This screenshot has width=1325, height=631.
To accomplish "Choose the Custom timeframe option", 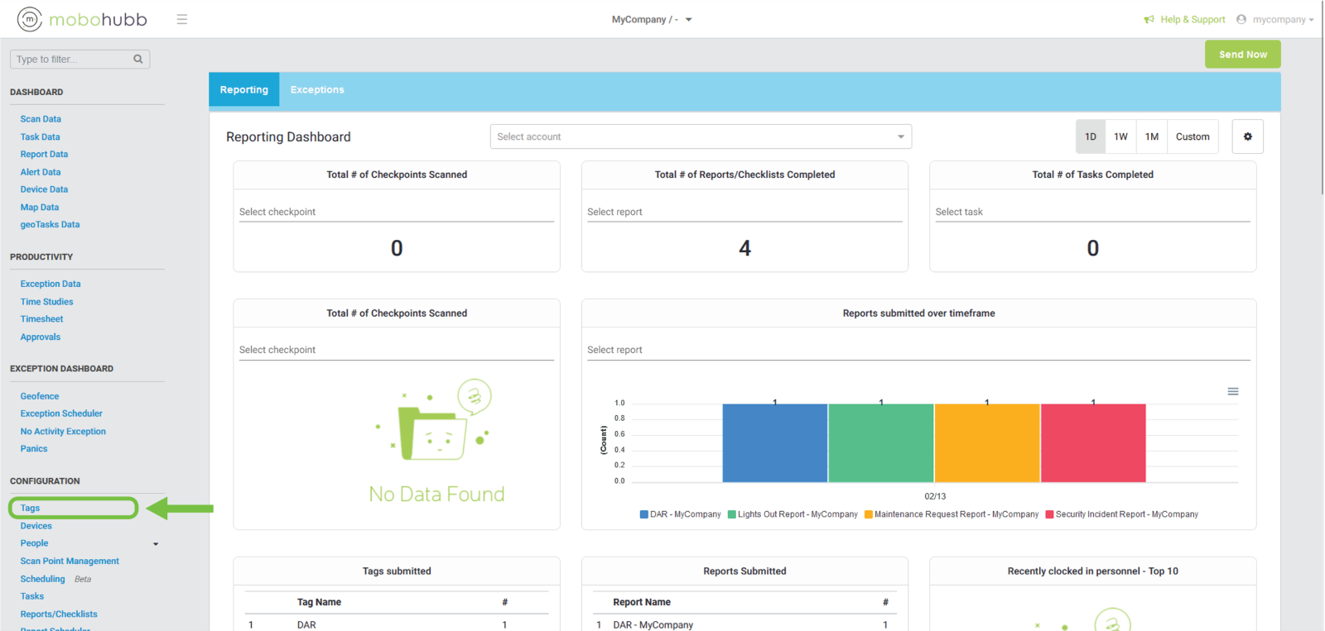I will point(1192,136).
